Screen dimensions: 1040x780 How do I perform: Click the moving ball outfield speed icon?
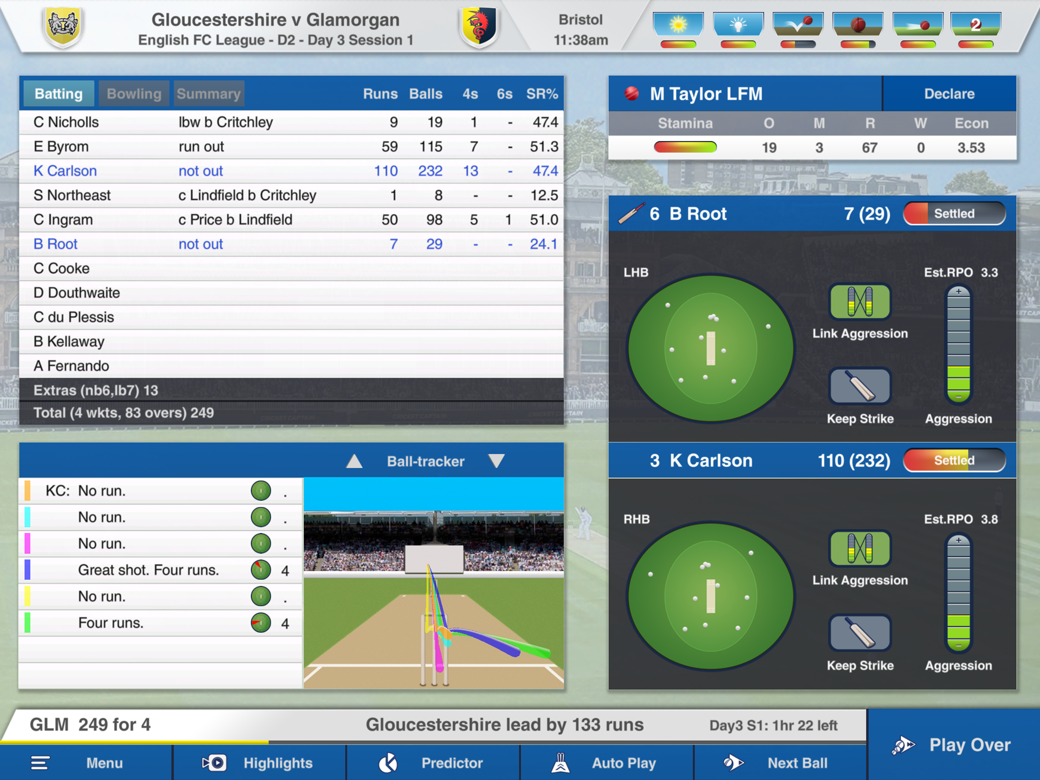point(917,24)
